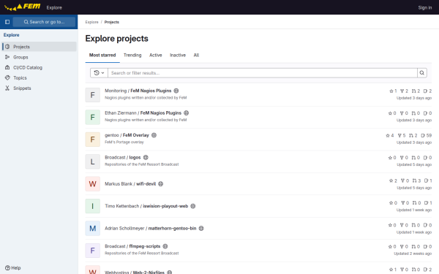Open the Timo Kettenbach / iswision-playout-web project

coord(146,206)
